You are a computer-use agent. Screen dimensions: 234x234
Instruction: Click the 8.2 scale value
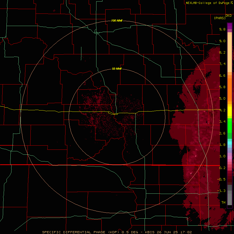(222, 52)
